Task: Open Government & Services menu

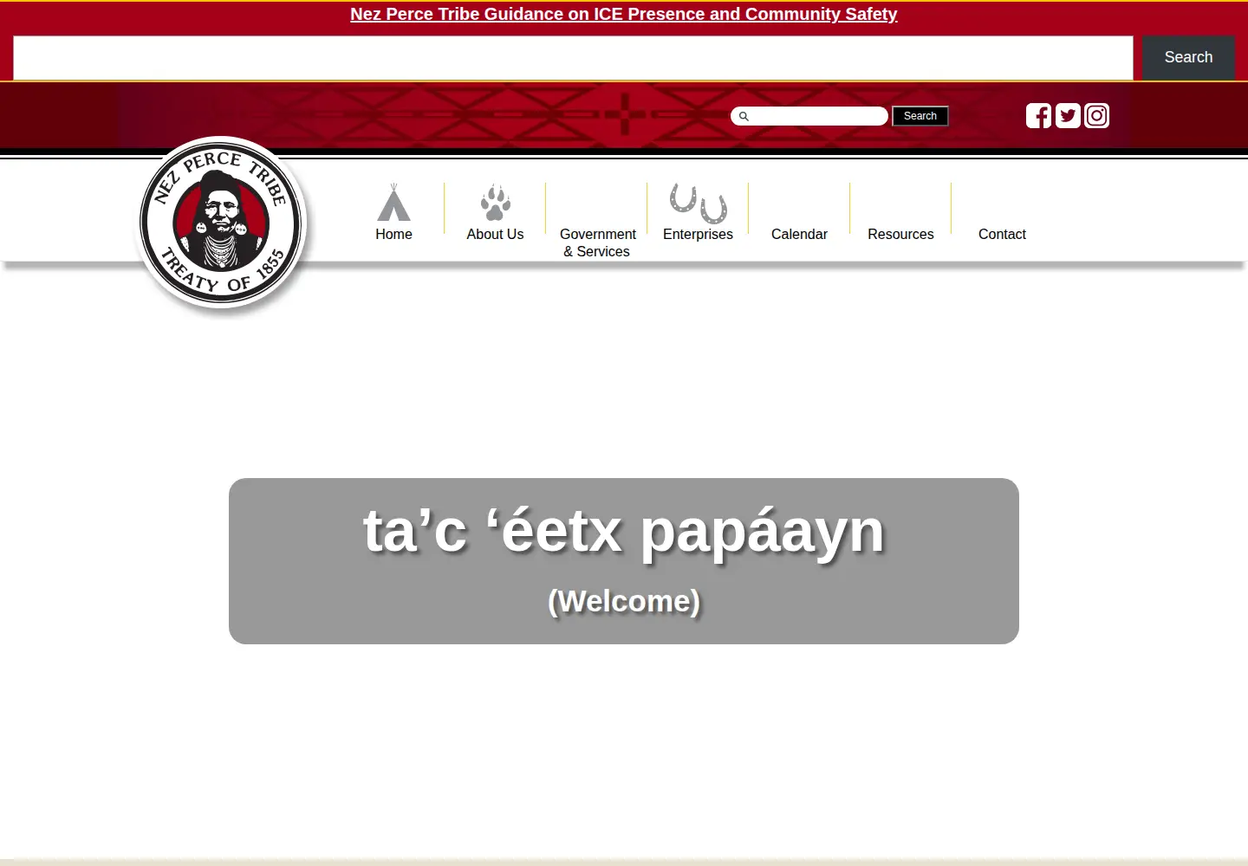Action: [597, 242]
